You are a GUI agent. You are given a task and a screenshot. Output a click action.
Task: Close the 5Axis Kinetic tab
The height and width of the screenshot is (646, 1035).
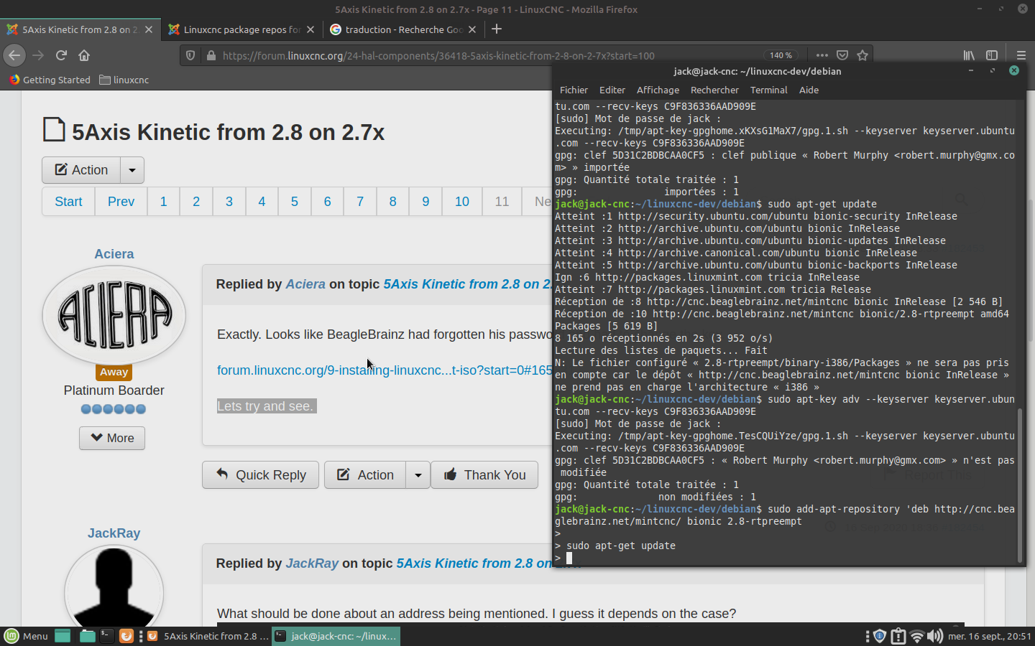(149, 29)
